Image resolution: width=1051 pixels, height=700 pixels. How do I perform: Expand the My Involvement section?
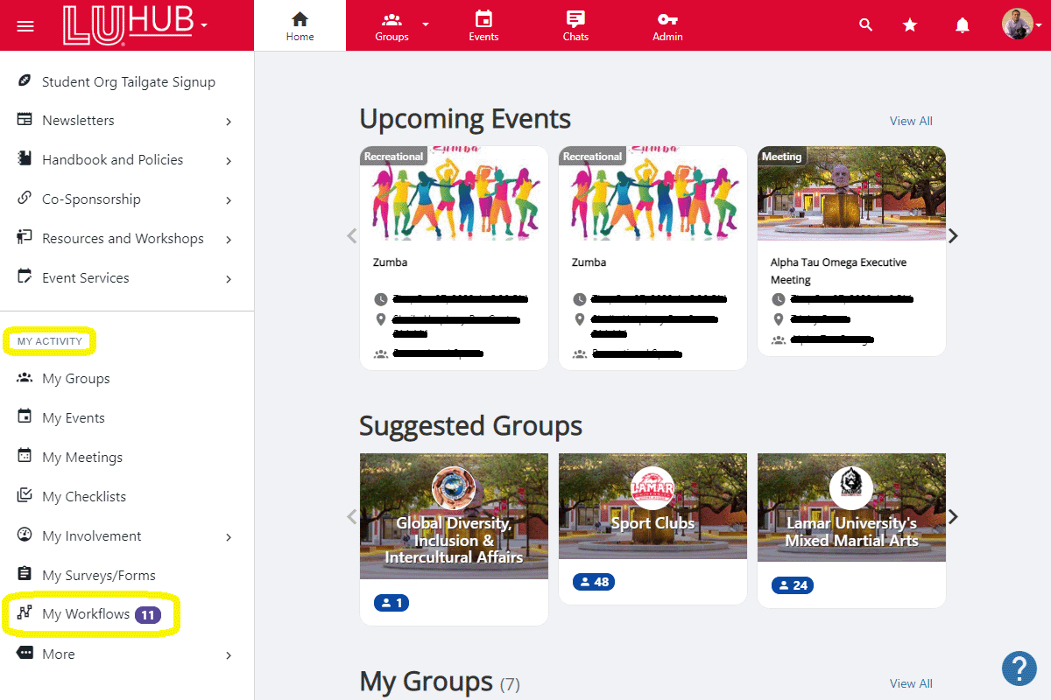click(x=229, y=537)
